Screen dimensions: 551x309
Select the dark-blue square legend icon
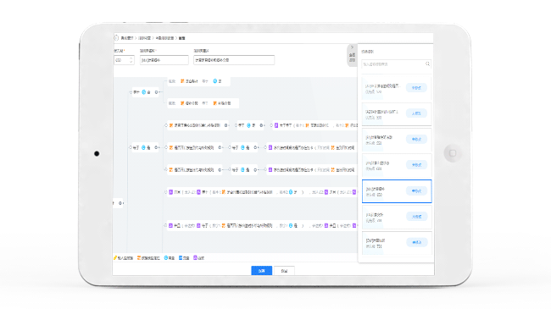pyautogui.click(x=181, y=257)
